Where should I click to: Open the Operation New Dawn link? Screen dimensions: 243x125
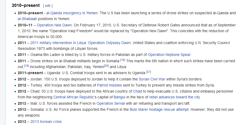click(54, 25)
